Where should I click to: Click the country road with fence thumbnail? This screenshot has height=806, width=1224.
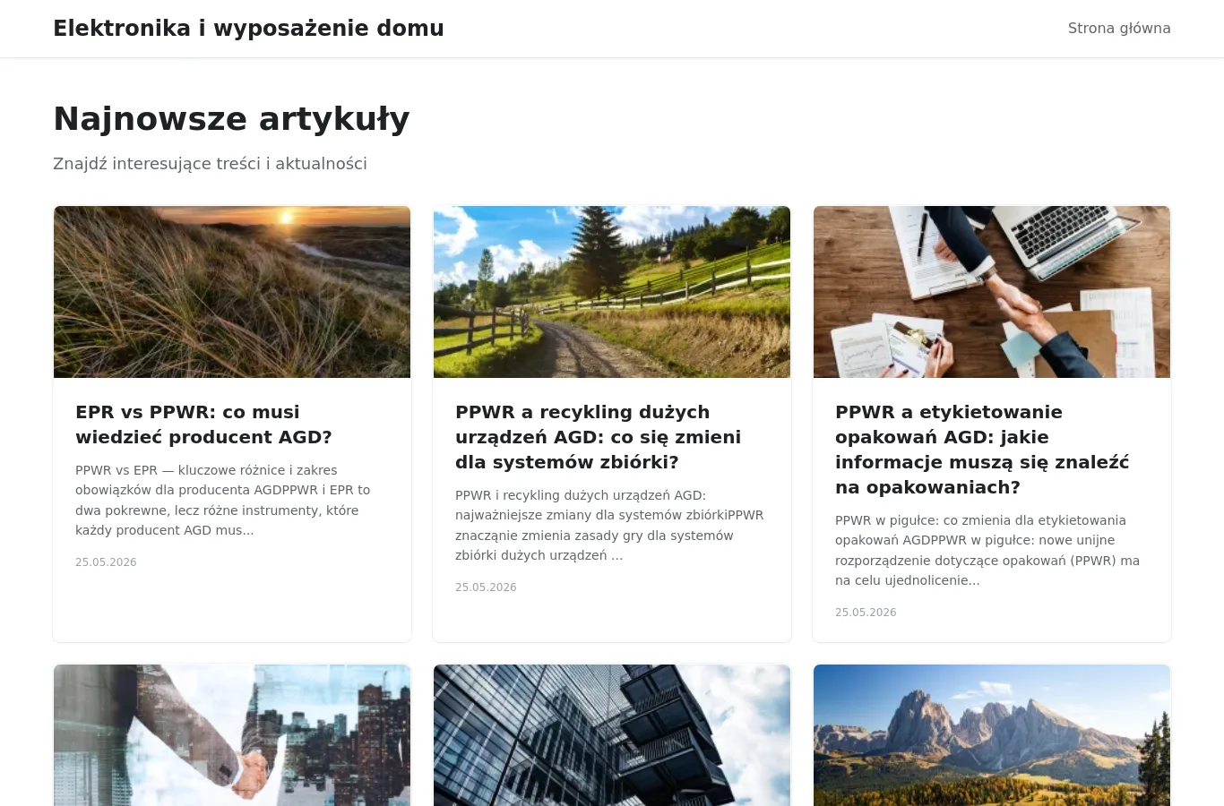click(612, 292)
